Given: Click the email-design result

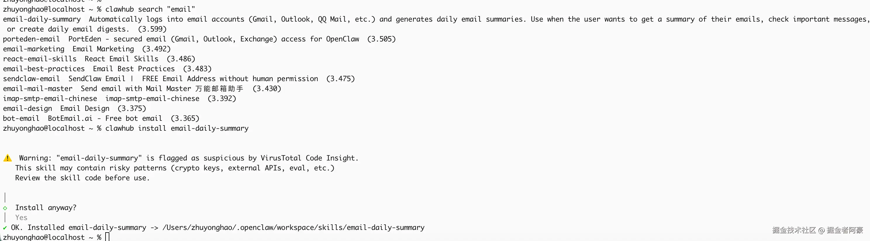Looking at the screenshot, I should point(27,109).
